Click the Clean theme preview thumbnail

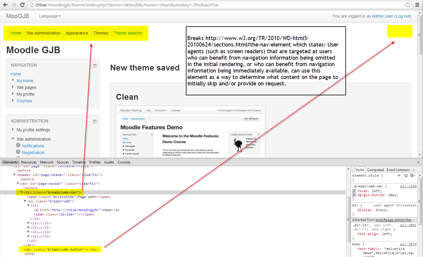[x=191, y=132]
